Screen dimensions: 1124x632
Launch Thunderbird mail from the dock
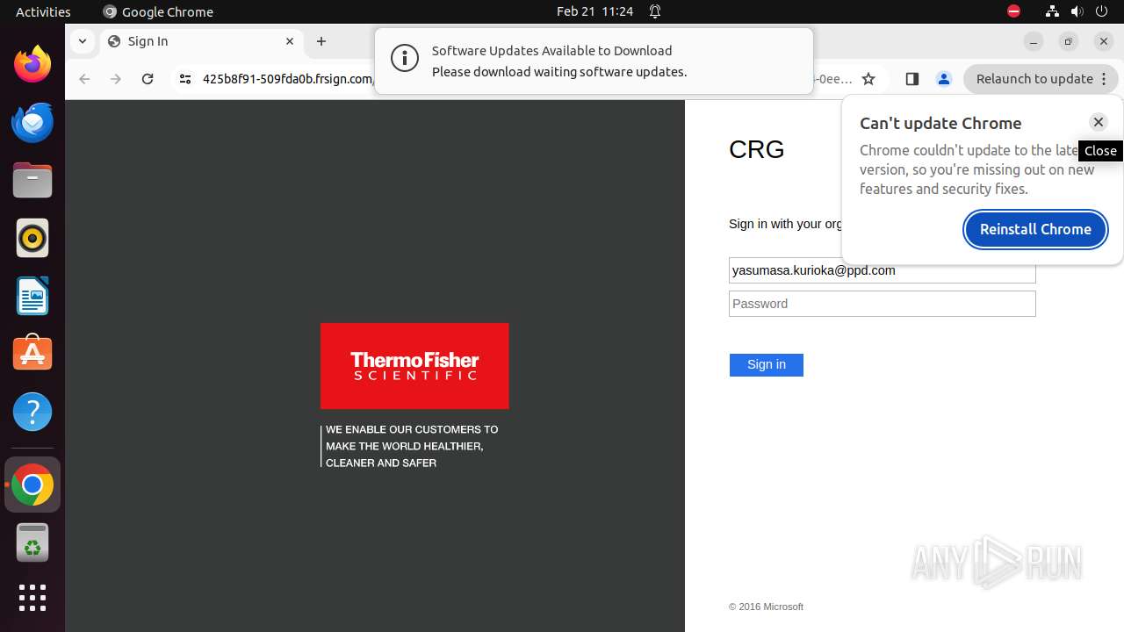coord(32,122)
